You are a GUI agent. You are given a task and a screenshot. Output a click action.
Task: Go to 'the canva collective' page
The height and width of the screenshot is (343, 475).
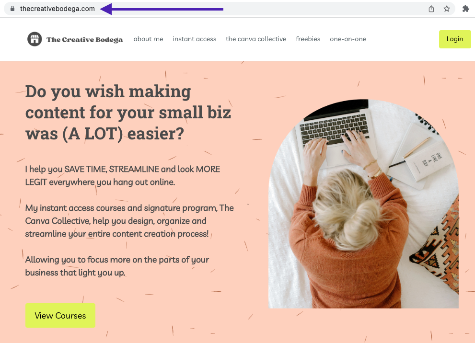pos(256,39)
